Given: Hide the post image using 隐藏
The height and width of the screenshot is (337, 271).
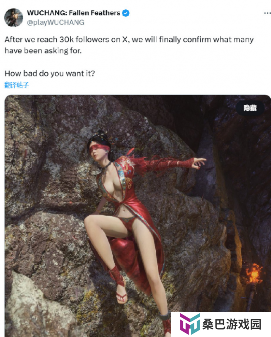Looking at the screenshot, I should click(x=250, y=108).
